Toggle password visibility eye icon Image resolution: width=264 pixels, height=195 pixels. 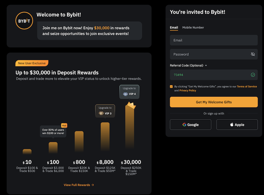point(253,54)
